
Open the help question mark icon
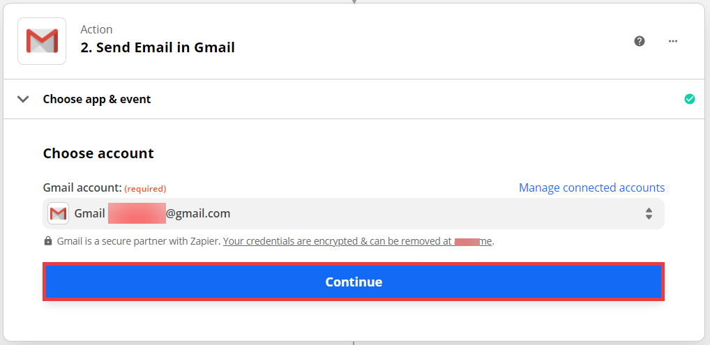[x=640, y=41]
